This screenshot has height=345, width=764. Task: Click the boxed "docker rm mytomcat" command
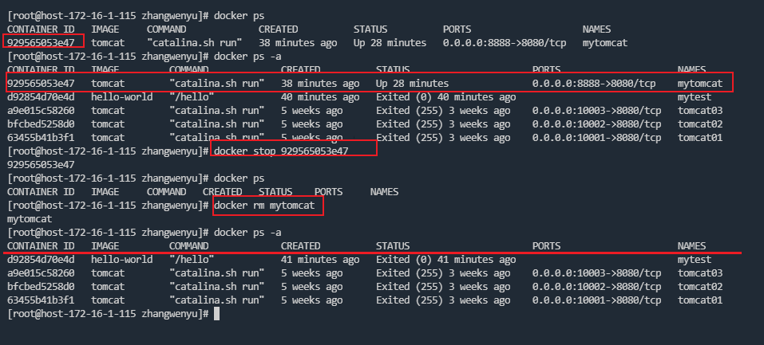(268, 206)
